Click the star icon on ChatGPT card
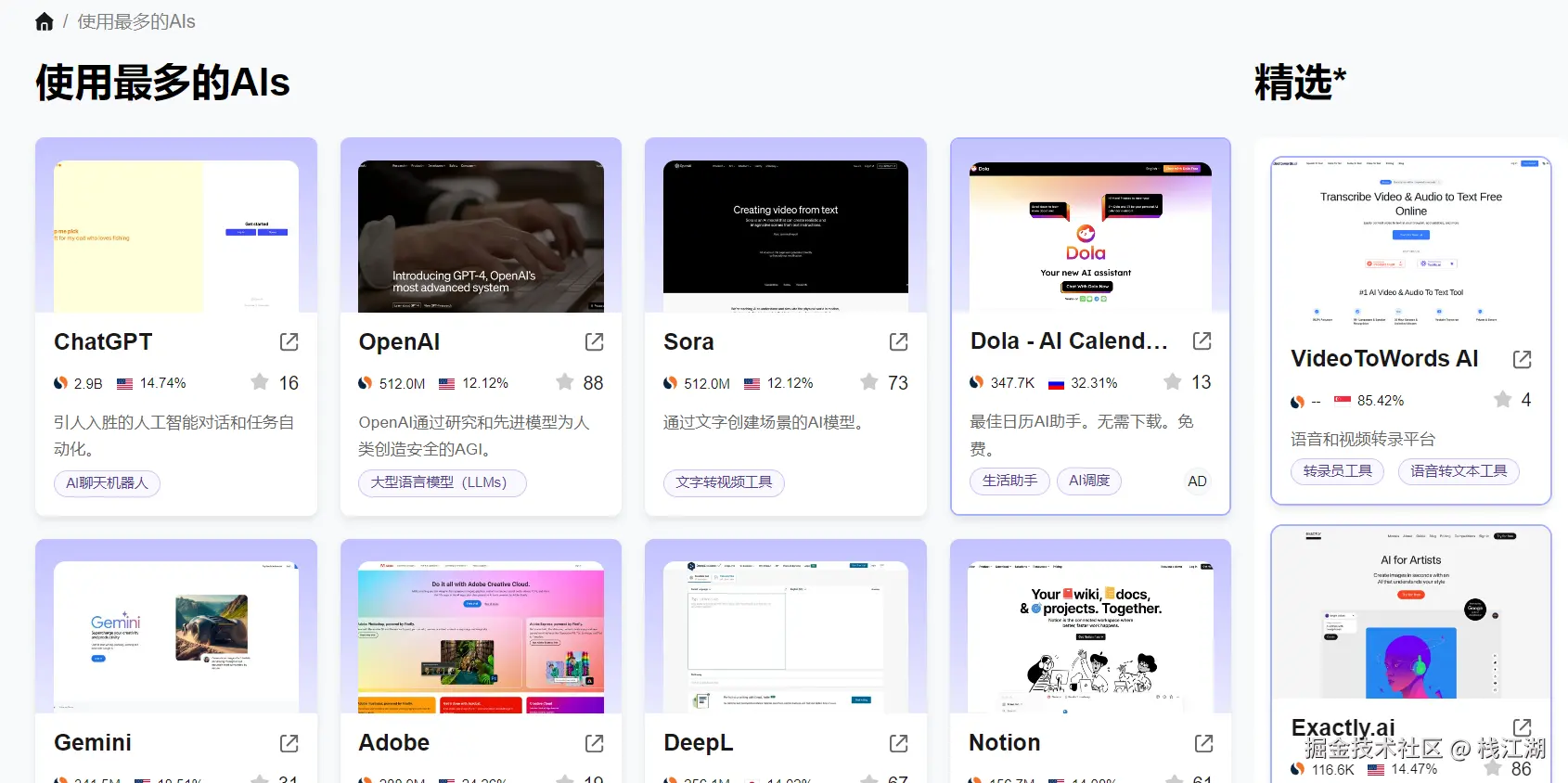This screenshot has height=783, width=1568. [x=260, y=382]
